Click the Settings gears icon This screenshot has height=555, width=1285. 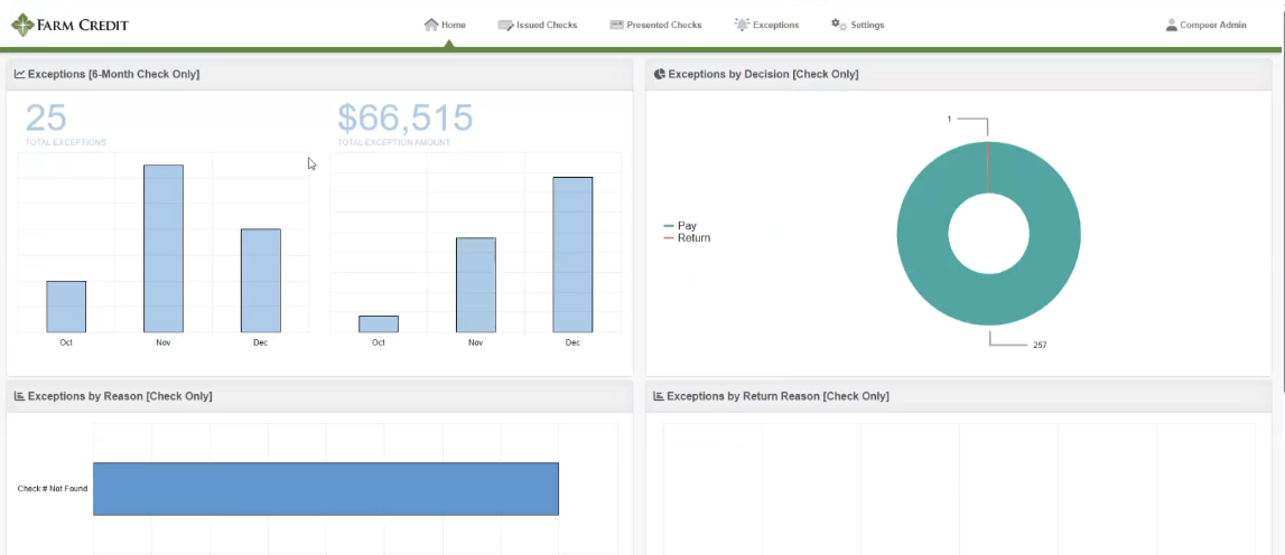point(839,25)
